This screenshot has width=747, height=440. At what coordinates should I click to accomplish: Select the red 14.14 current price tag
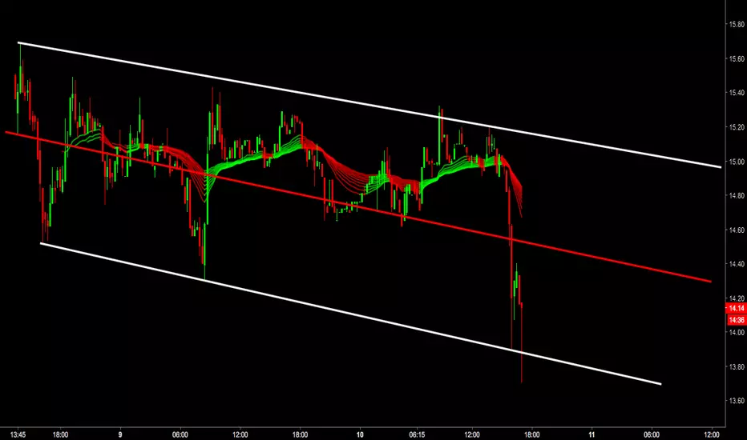(x=736, y=308)
